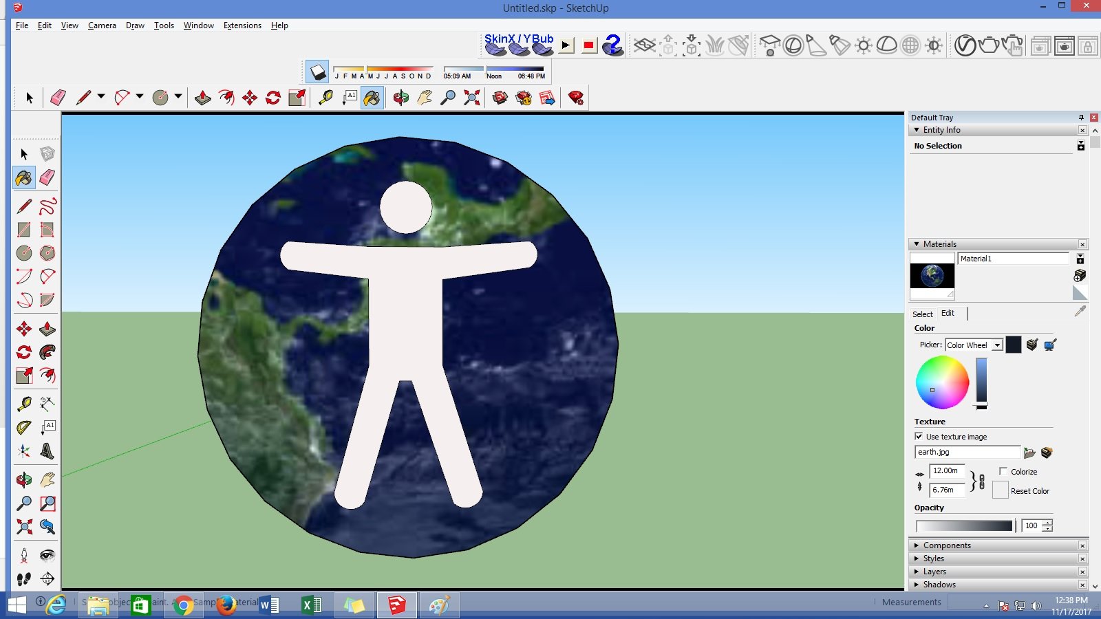Open the line tool dropdown arrow
This screenshot has width=1101, height=619.
click(x=101, y=97)
